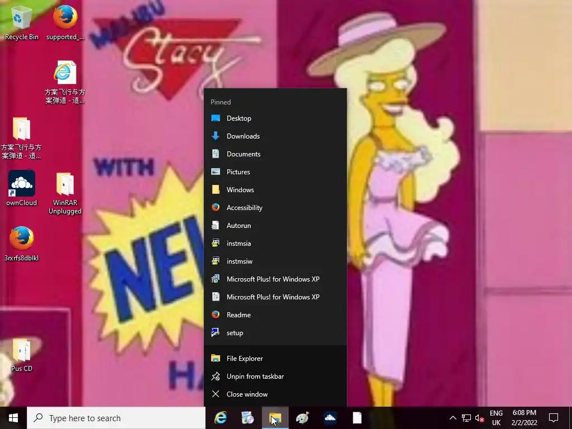This screenshot has width=572, height=429.
Task: Open pinned Desktop in jump list
Action: point(275,118)
